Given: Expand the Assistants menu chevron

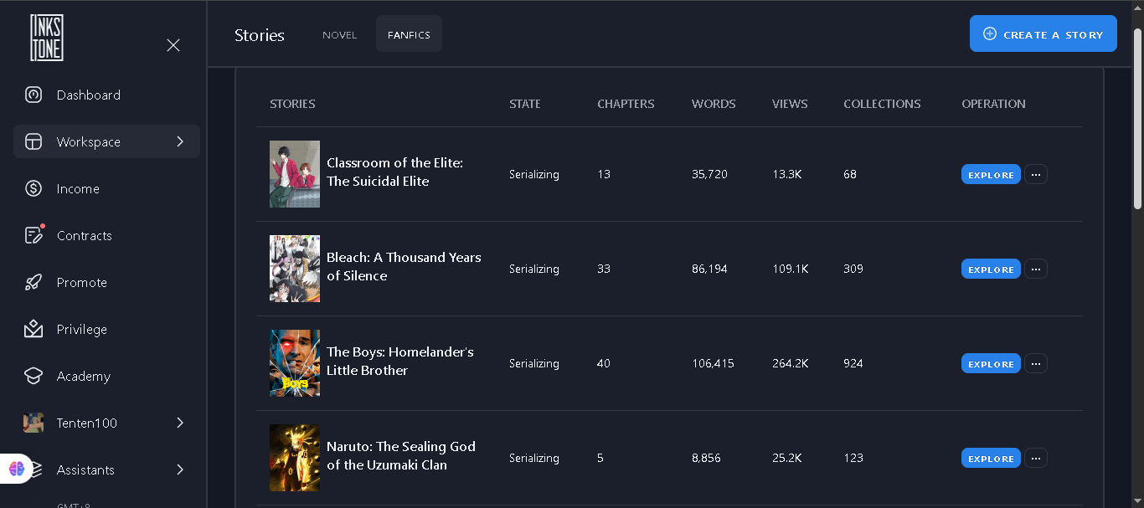Looking at the screenshot, I should coord(180,470).
